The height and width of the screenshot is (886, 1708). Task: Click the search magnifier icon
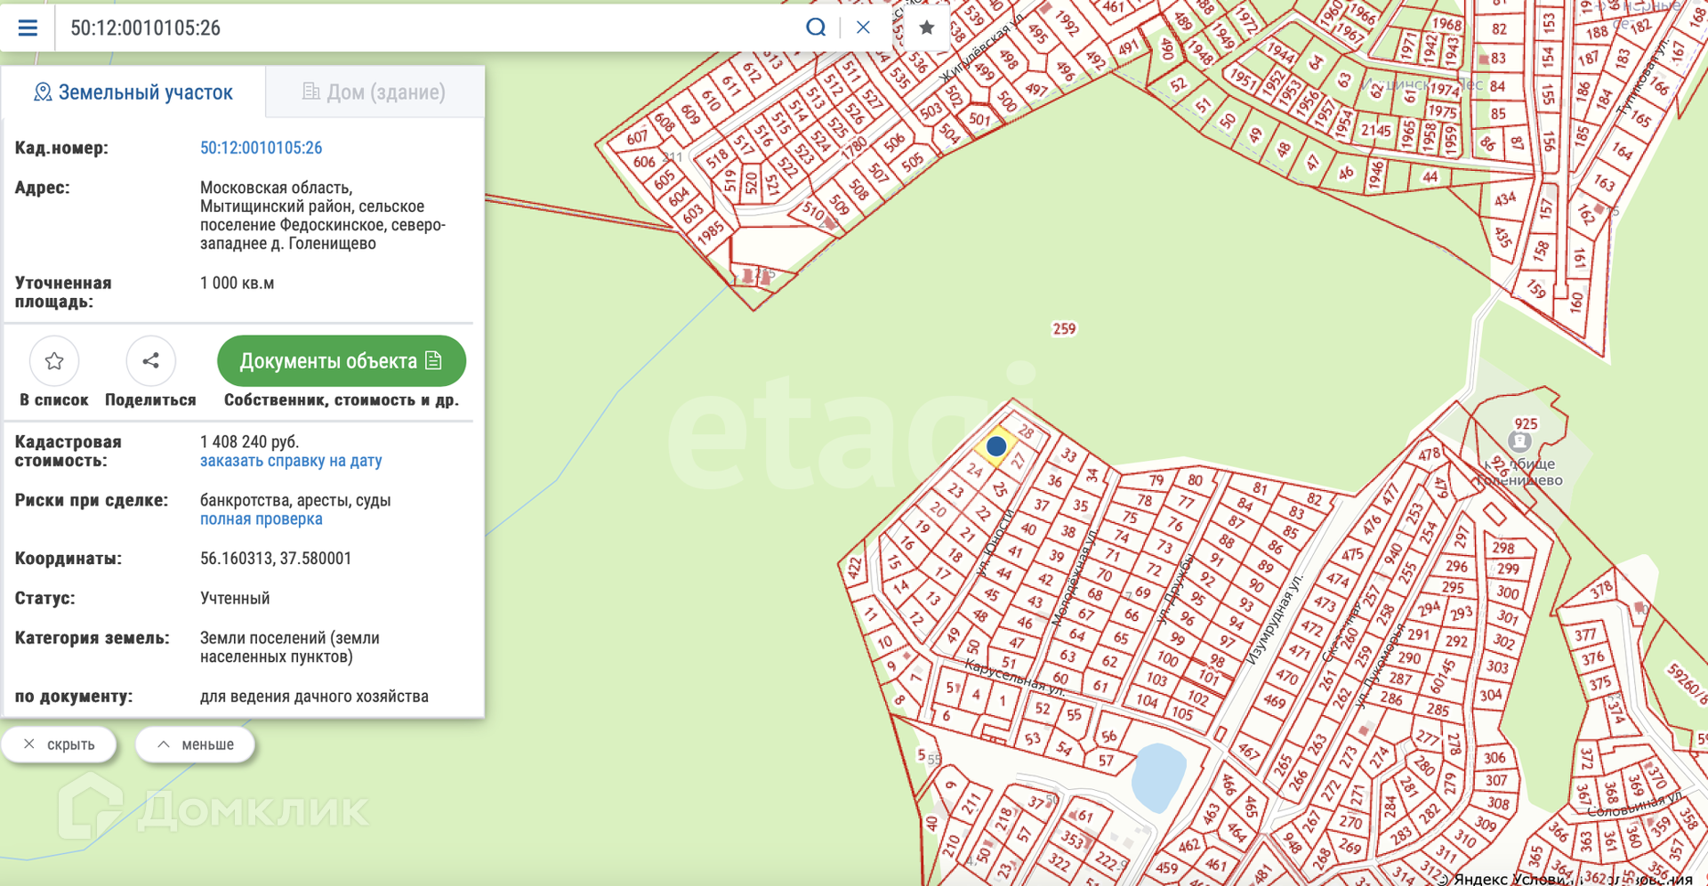click(x=815, y=28)
